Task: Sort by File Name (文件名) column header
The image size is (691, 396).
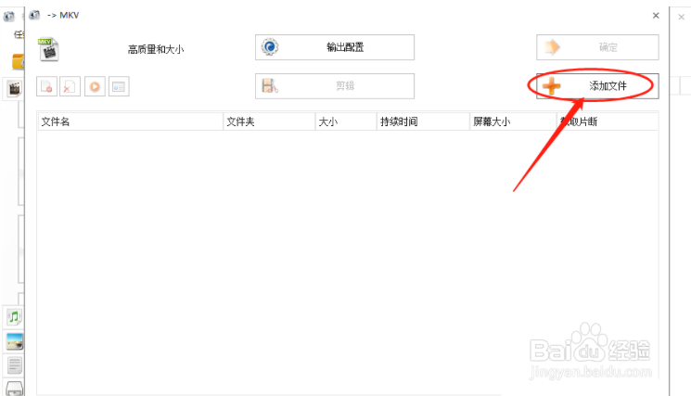Action: click(130, 121)
